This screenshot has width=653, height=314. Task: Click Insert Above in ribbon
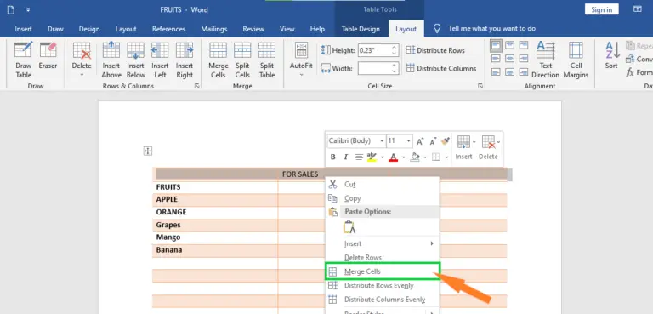[x=111, y=60]
